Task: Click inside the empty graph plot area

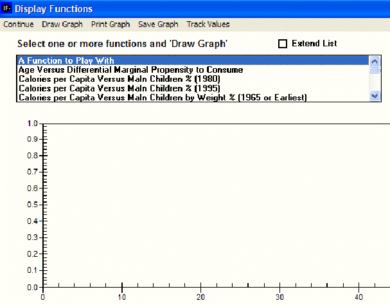Action: point(212,206)
